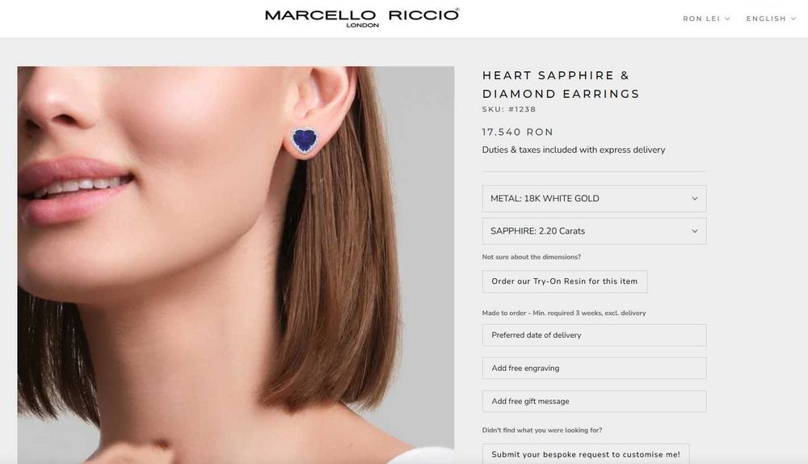The height and width of the screenshot is (464, 808).
Task: Order the Try-On Resin for this item
Action: point(565,281)
